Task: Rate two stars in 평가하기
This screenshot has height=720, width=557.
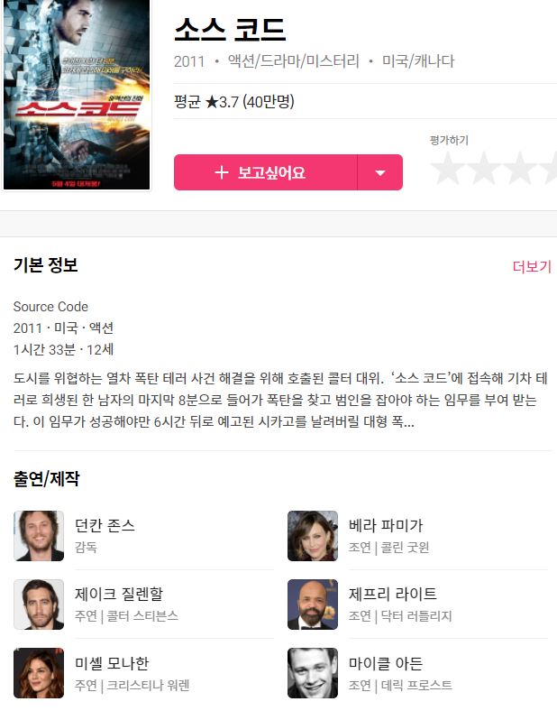Action: [484, 168]
